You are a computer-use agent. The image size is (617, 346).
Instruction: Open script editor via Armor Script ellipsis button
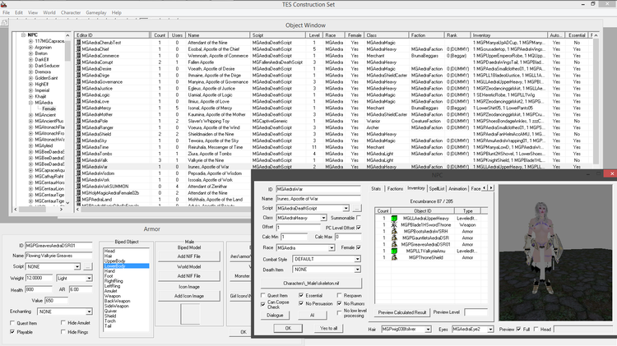click(87, 266)
